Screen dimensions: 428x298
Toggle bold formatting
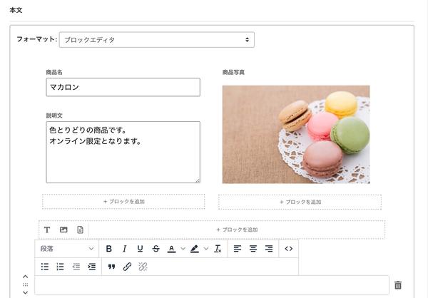coord(109,249)
